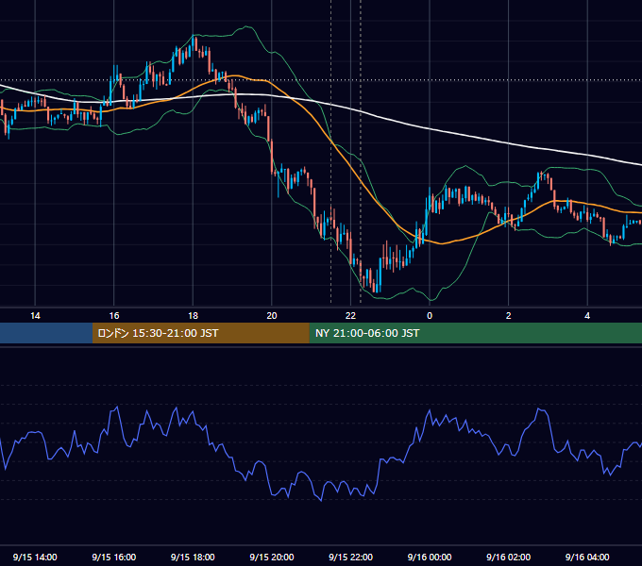Image resolution: width=642 pixels, height=566 pixels.
Task: Click the 9/15 14:00 date label
Action: [35, 557]
